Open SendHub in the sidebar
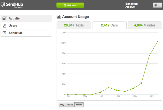 (26, 33)
